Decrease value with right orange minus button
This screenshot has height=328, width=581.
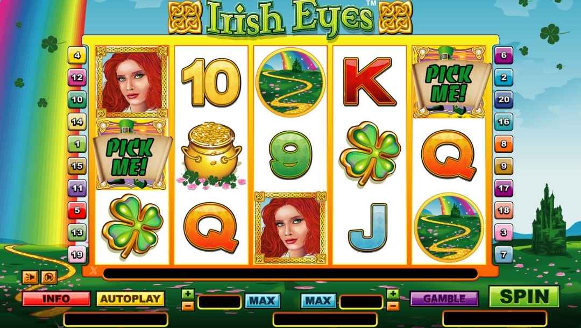(x=393, y=306)
